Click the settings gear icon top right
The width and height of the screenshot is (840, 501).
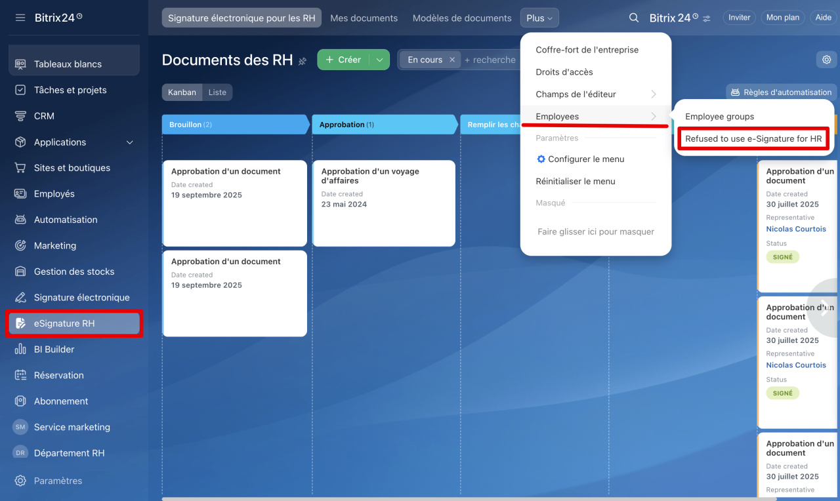(x=826, y=60)
